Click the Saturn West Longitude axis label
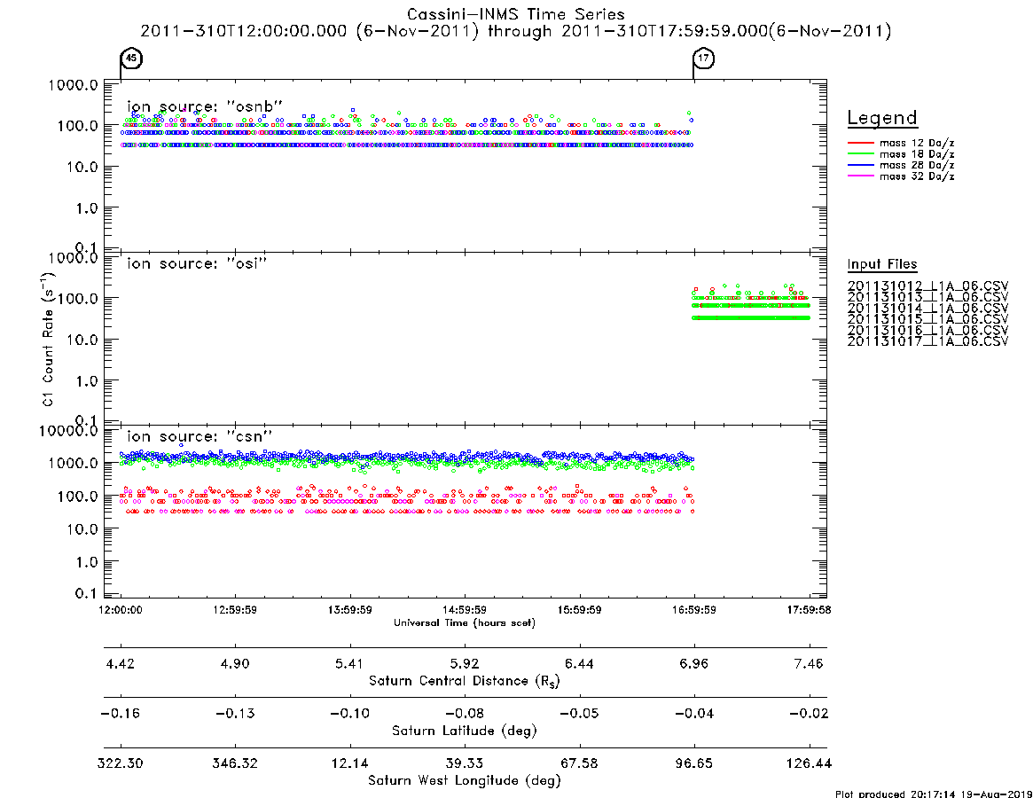Screen dimensions: 1033x798 tap(465, 781)
